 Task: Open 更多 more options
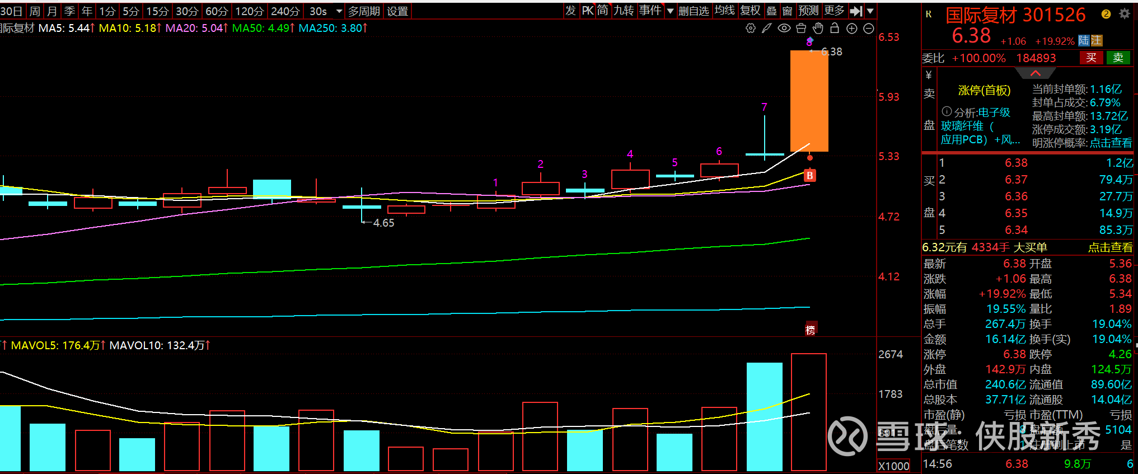tap(834, 11)
